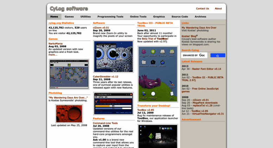
Task: Open the Games tab
Action: (x=69, y=17)
